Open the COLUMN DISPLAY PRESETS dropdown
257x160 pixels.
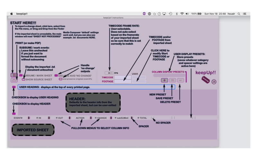(x=169, y=75)
